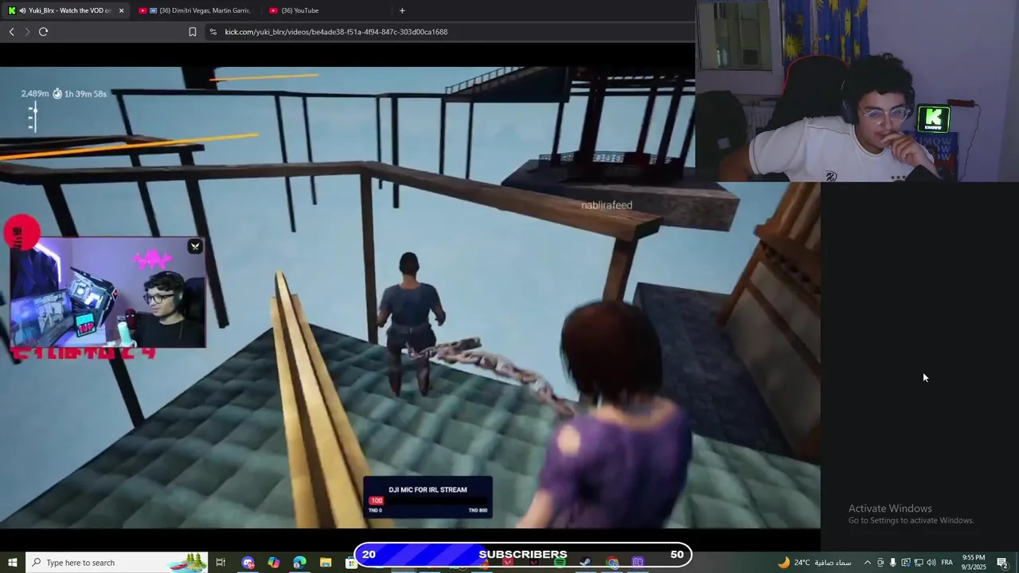View site information for kick.com
The image size is (1019, 573).
tap(213, 32)
